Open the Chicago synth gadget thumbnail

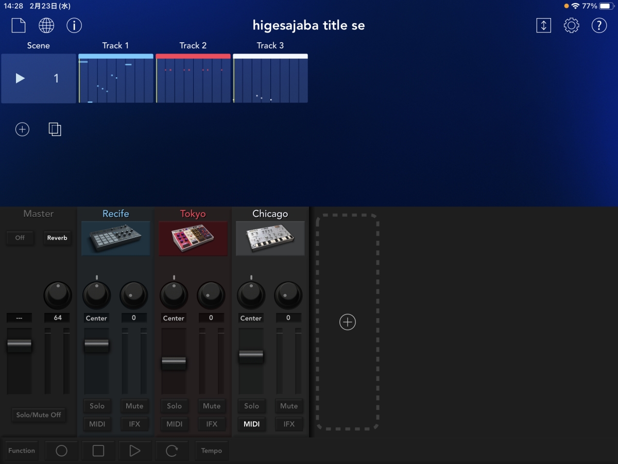[x=270, y=239]
